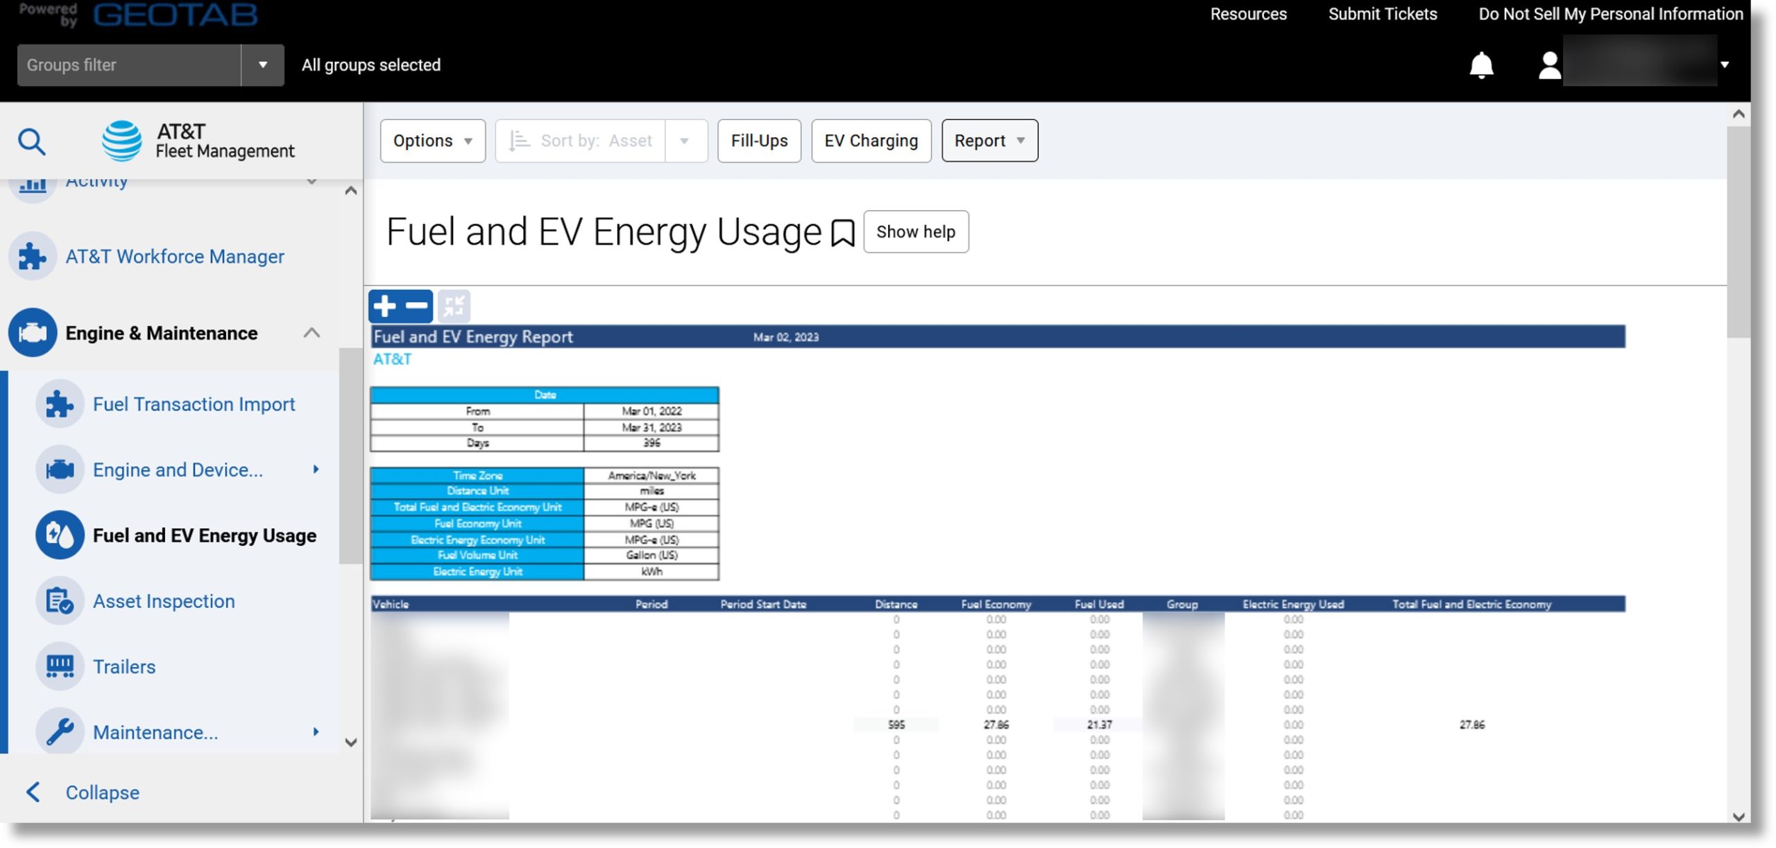
Task: Click the Collapse sidebar link
Action: [x=103, y=792]
